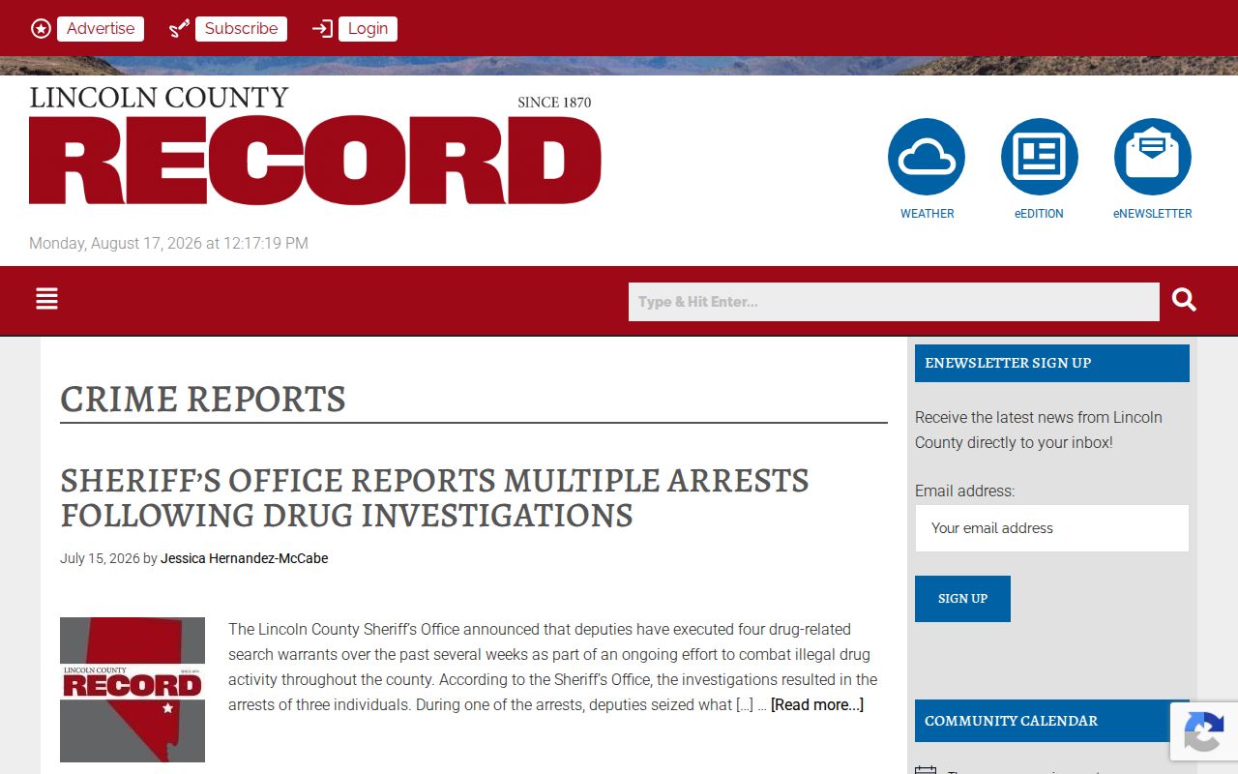This screenshot has height=774, width=1238.
Task: Click the date and time text under the logo
Action: point(168,244)
